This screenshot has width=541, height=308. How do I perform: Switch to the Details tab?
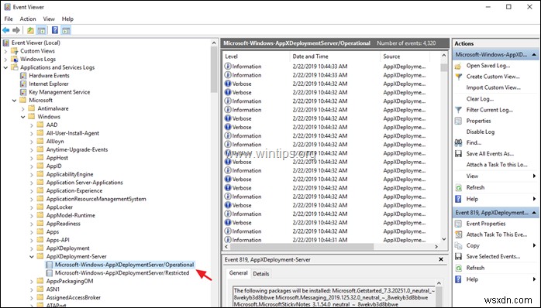(261, 274)
